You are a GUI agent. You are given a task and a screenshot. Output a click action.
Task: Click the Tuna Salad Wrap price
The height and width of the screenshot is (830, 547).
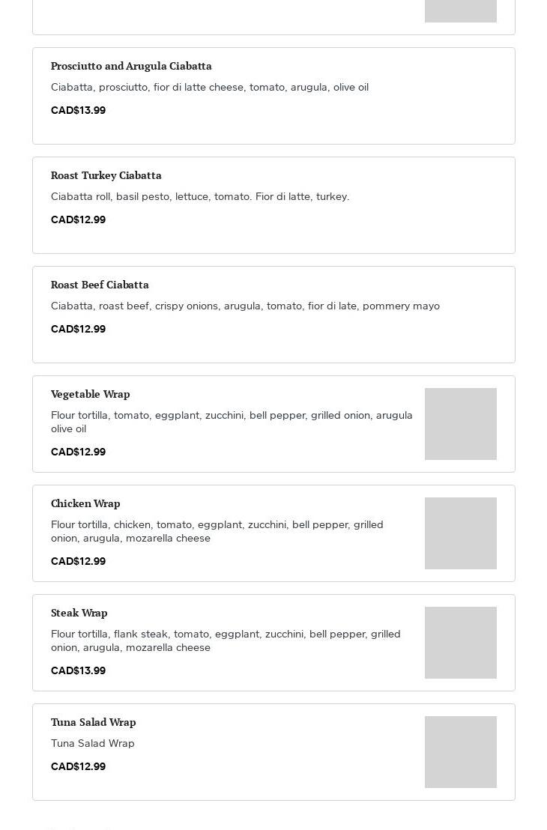pyautogui.click(x=78, y=766)
